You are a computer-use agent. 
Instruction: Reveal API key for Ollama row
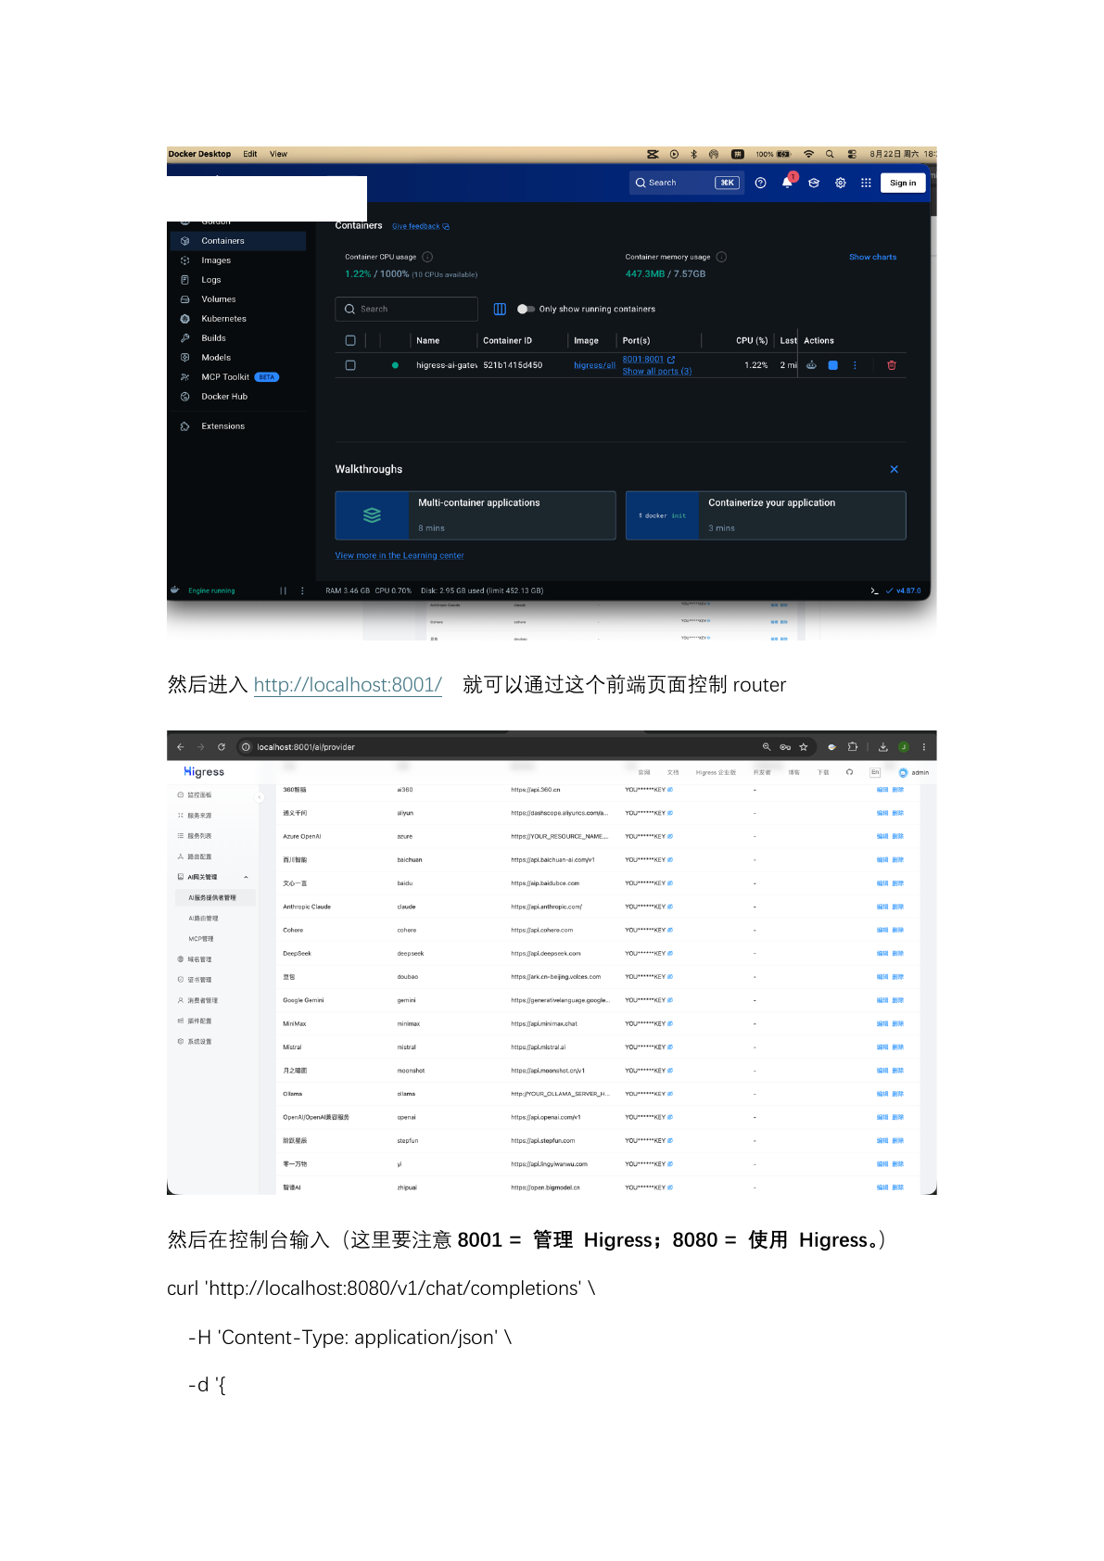(670, 1094)
